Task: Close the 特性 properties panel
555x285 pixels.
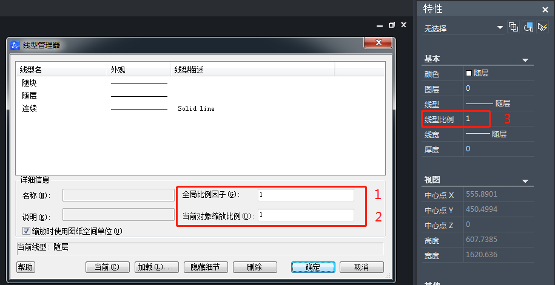Action: 545,8
